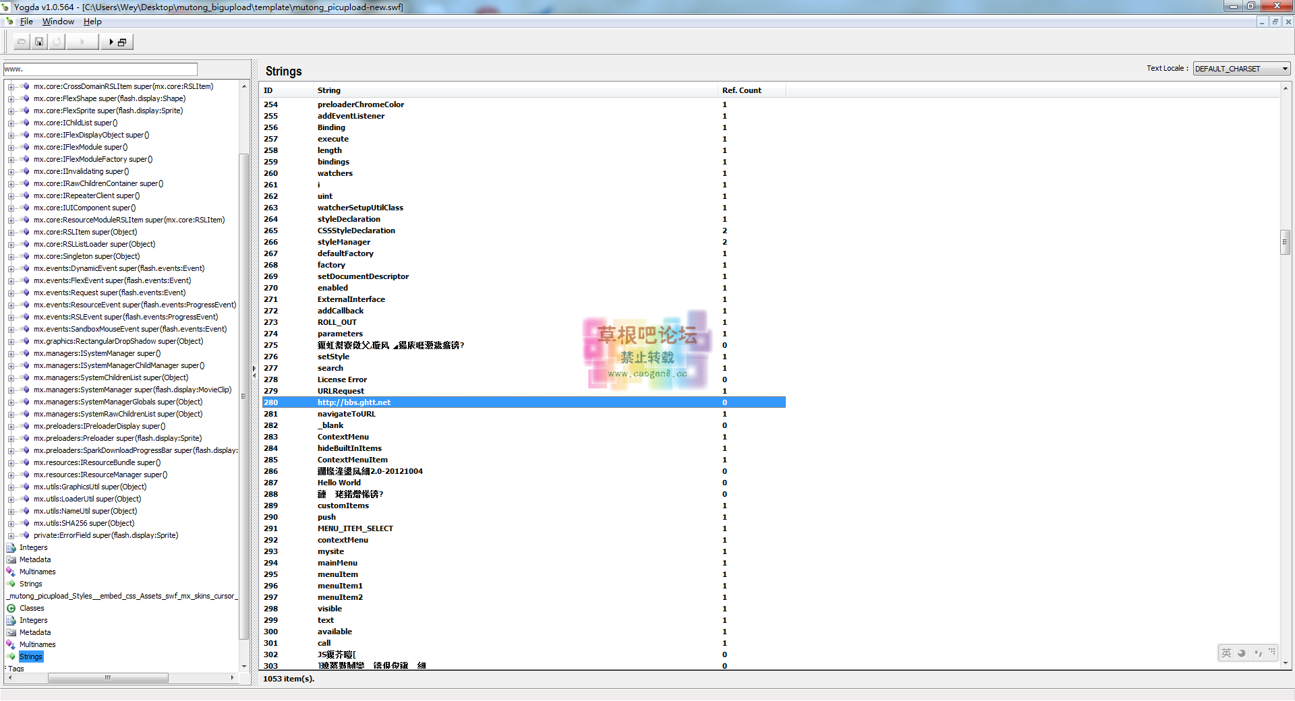The width and height of the screenshot is (1295, 701).
Task: Expand the mx.managers:SystemManager tree node
Action: 11,390
